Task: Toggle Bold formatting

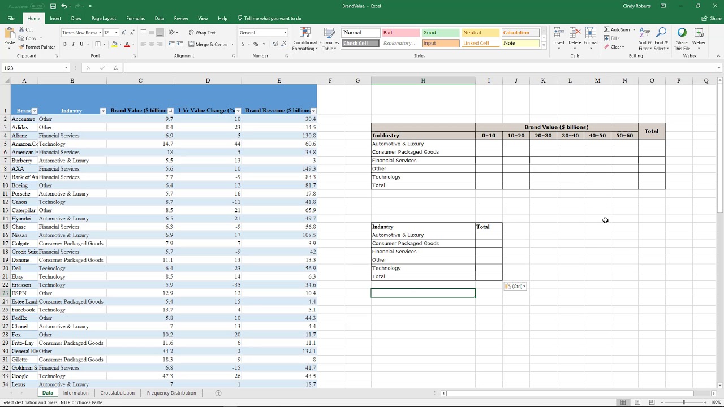Action: (64, 44)
